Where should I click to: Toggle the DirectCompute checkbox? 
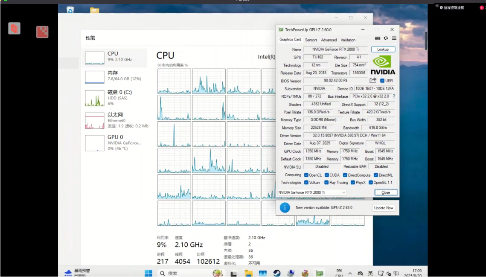[x=345, y=175]
